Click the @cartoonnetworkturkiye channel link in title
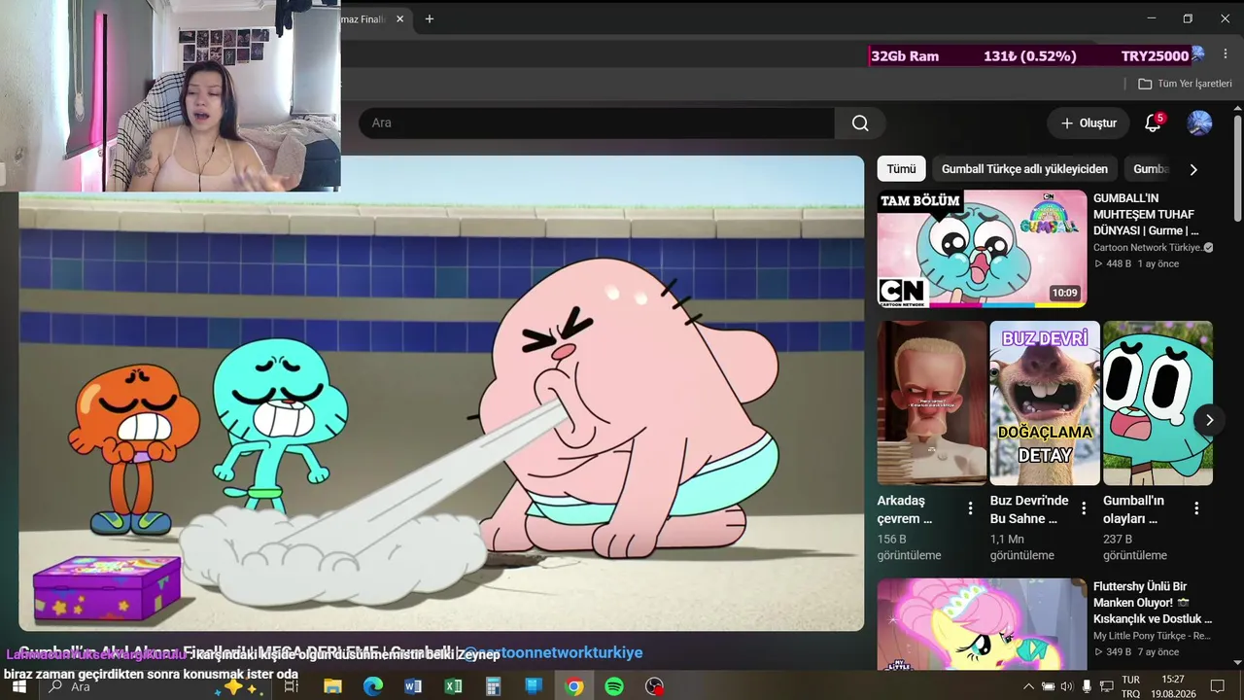The image size is (1244, 700). 552,652
